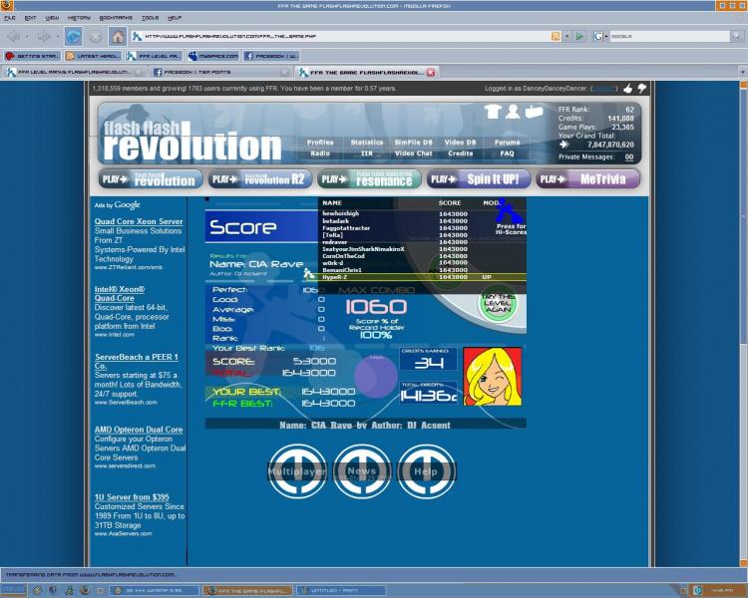Viewport: 748px width, 598px height.
Task: Open the Google search engine dropdown
Action: [600, 36]
